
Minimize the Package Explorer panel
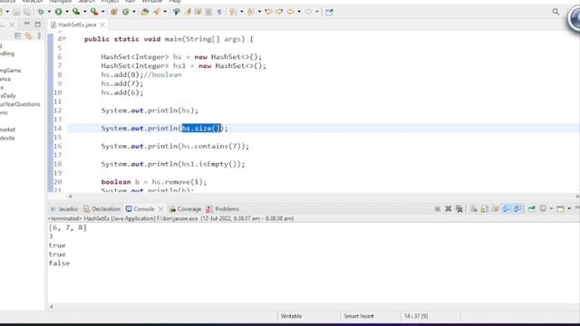point(26,24)
